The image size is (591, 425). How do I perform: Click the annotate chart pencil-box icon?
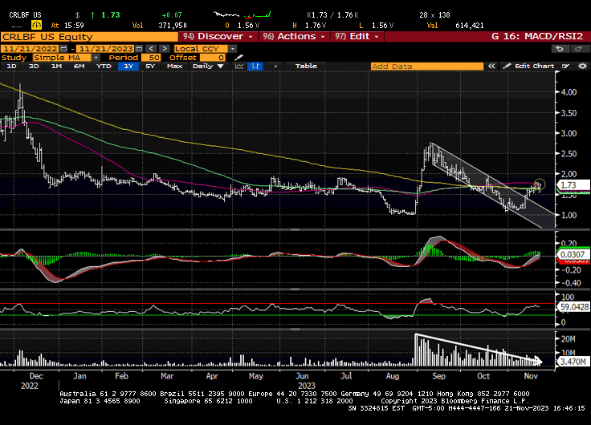click(x=566, y=67)
